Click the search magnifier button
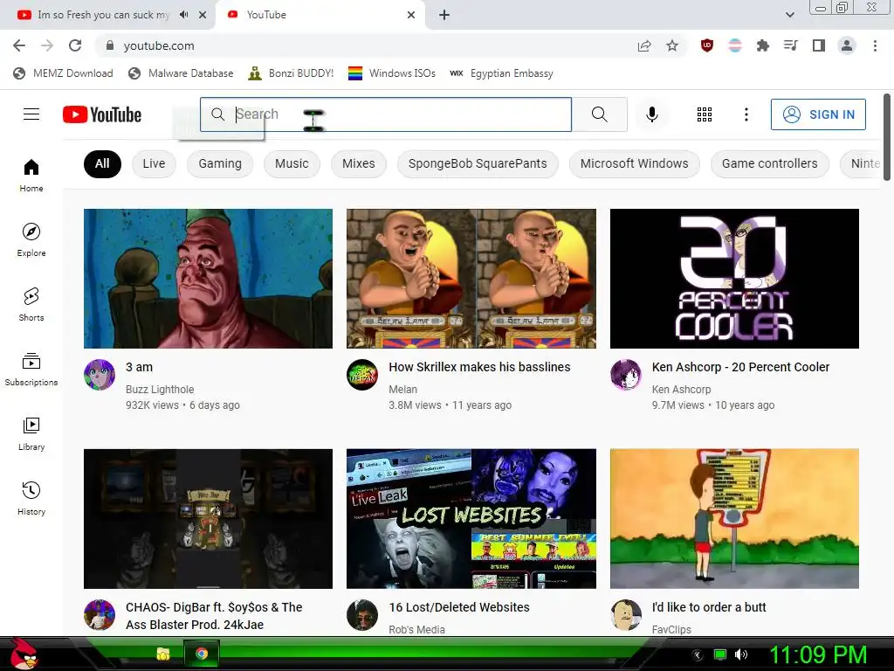Viewport: 894px width, 671px height. pos(599,114)
